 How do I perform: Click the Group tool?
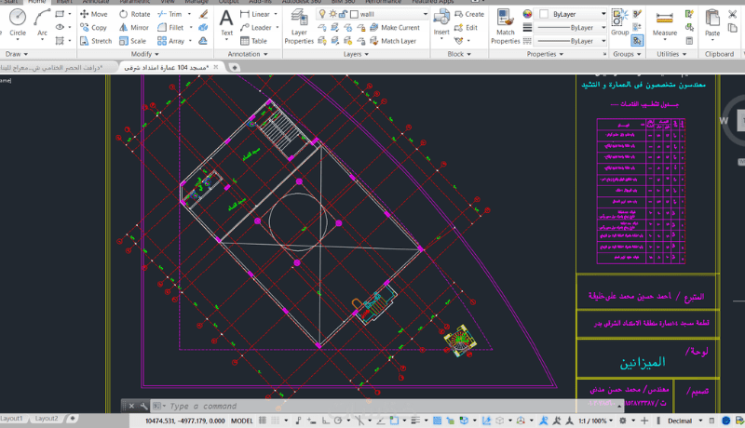pyautogui.click(x=619, y=22)
